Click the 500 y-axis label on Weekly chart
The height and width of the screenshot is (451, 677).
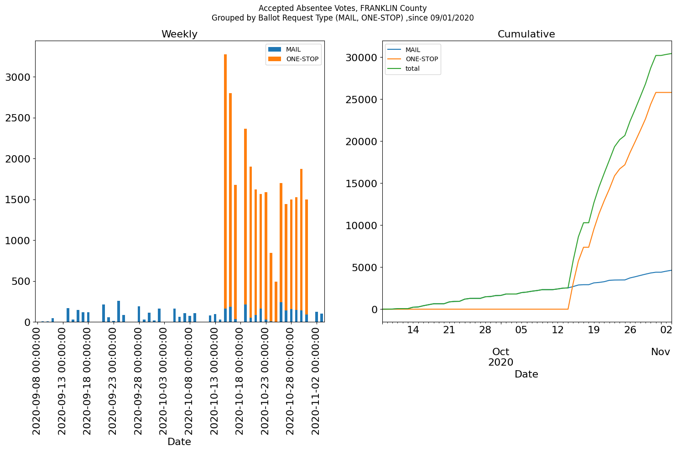[x=21, y=282]
